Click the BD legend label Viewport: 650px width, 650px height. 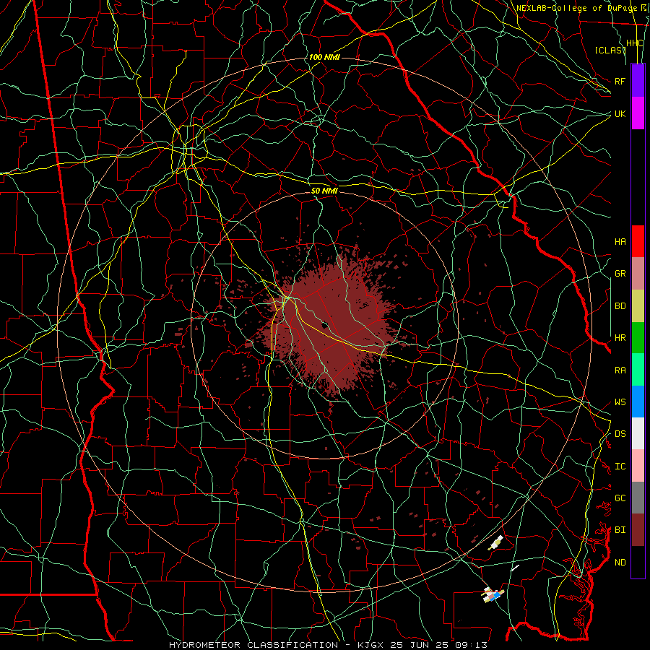[620, 306]
